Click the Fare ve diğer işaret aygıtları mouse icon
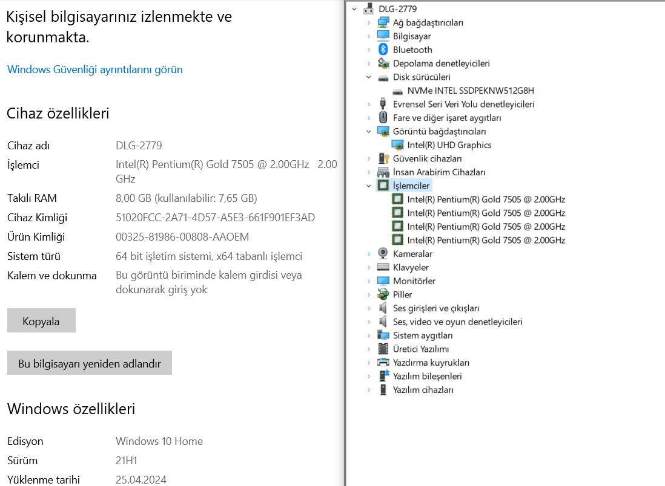Viewport: 665px width, 486px height. tap(383, 117)
